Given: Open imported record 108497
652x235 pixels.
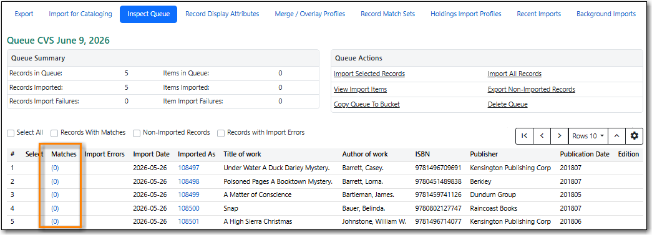Looking at the screenshot, I should (188, 168).
